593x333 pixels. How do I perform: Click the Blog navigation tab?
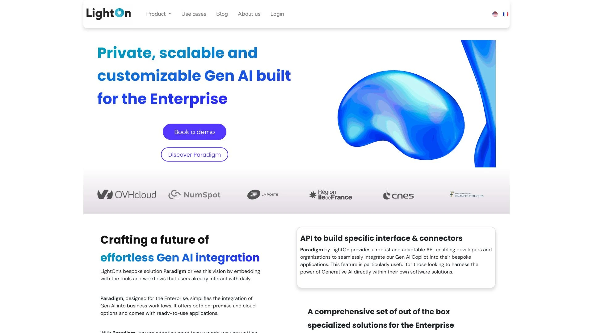[x=221, y=14]
